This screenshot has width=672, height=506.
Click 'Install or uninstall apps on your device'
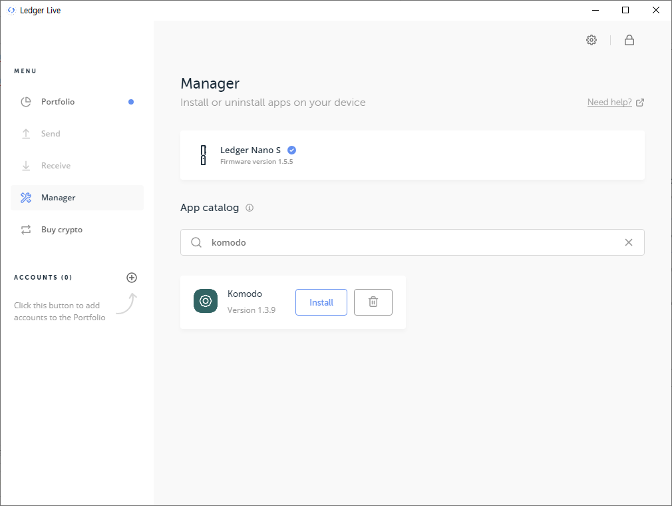coord(273,103)
